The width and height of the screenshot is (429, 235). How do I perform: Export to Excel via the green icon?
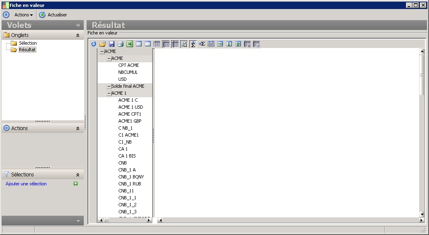(129, 44)
